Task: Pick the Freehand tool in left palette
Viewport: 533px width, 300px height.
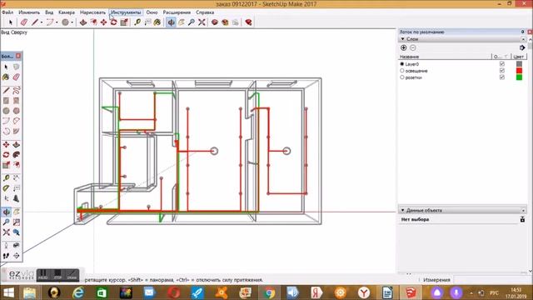Action: tap(17, 91)
